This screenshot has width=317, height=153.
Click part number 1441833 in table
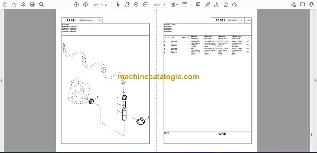tap(174, 52)
